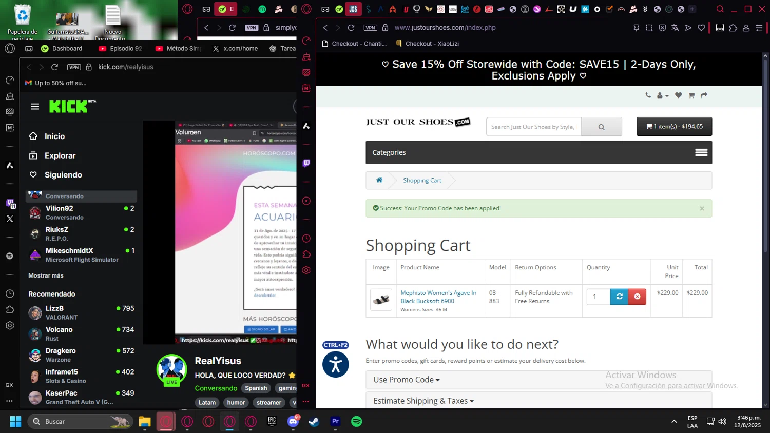Open Discord from the Windows taskbar

pos(293,421)
